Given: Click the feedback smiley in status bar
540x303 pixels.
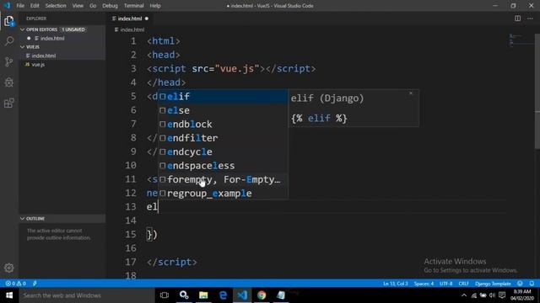Looking at the screenshot, I should pyautogui.click(x=520, y=284).
